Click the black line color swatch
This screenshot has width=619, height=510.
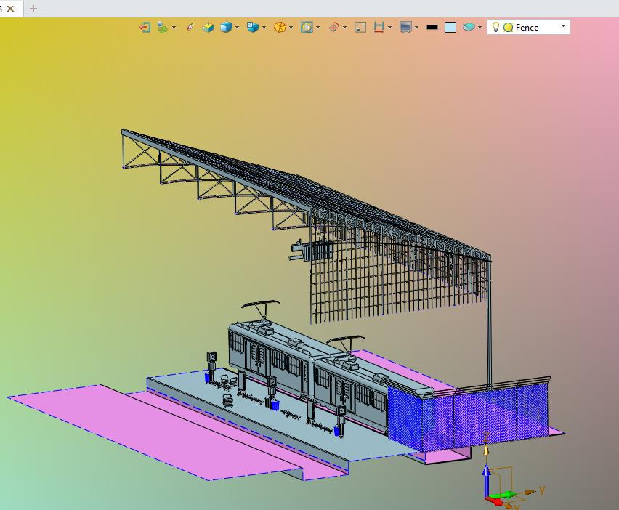[432, 27]
